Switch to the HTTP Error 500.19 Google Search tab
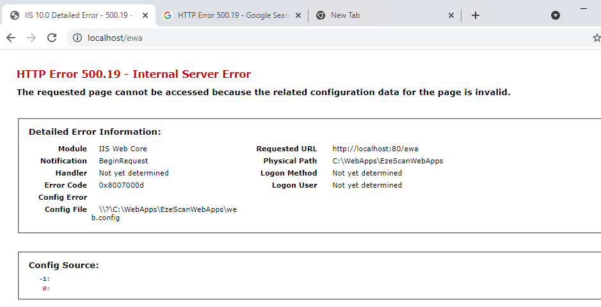The width and height of the screenshot is (601, 307). 234,15
